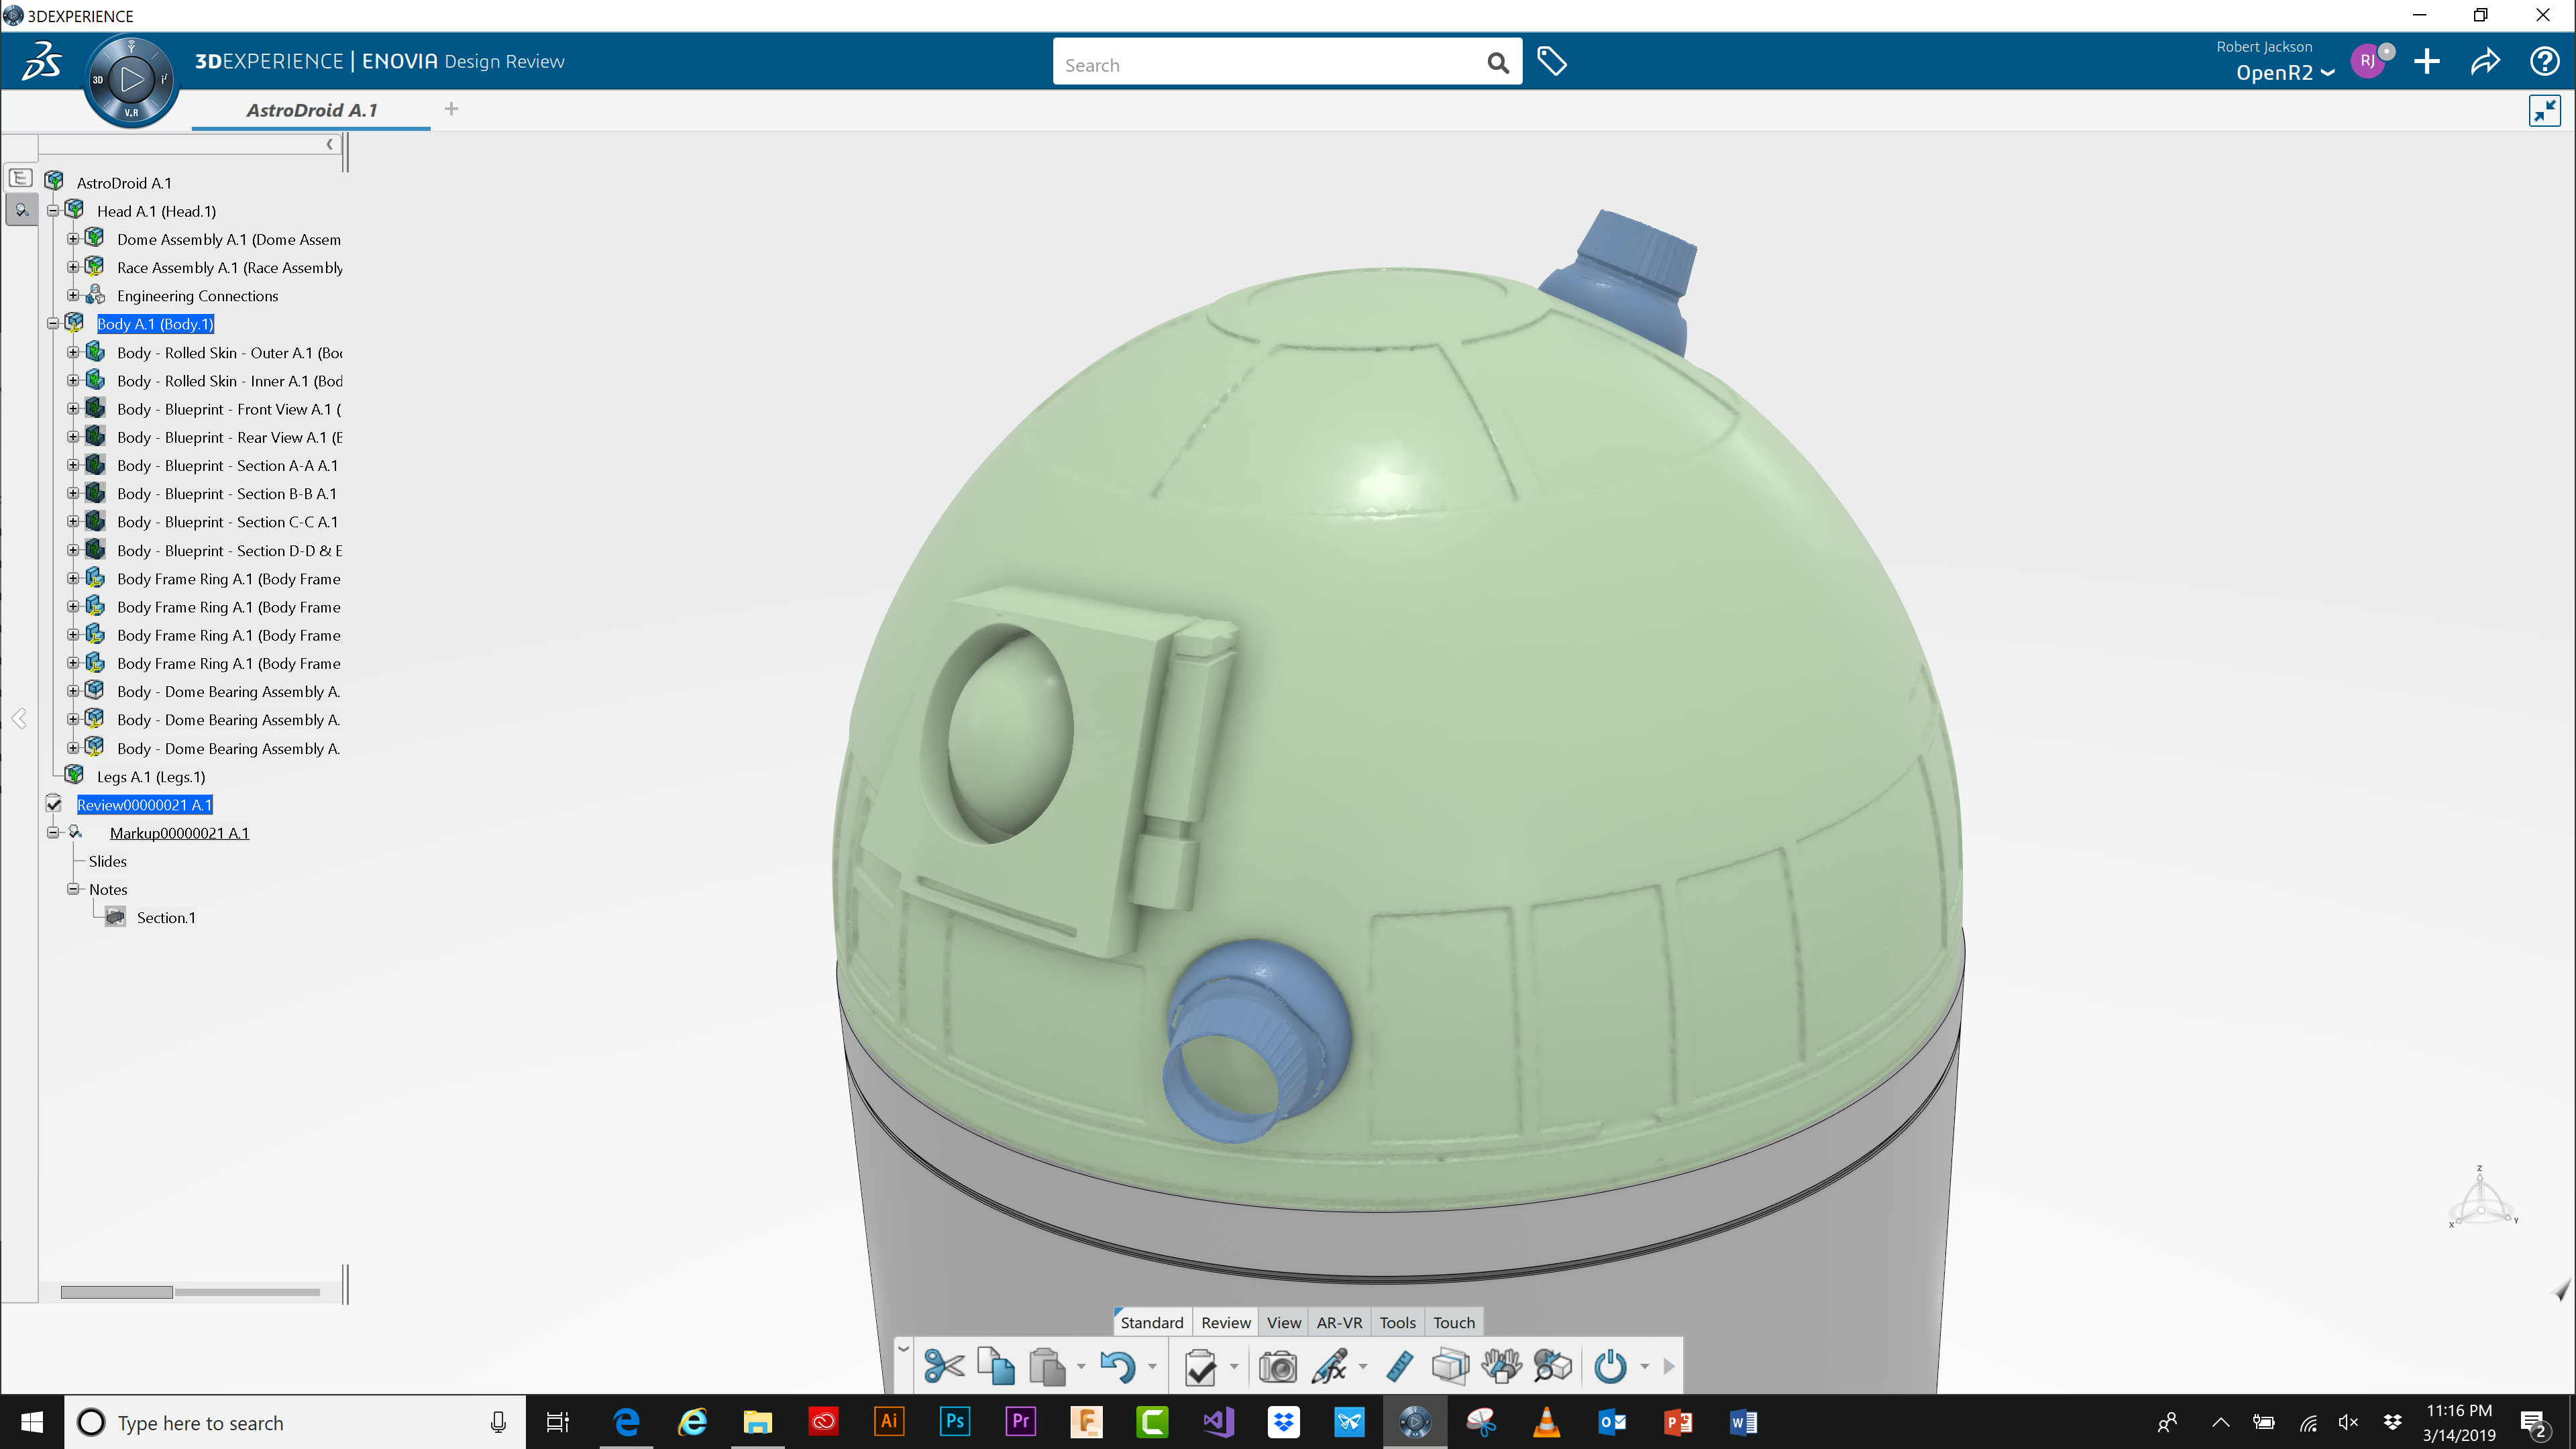This screenshot has height=1449, width=2576.
Task: Expand the Engineering Connections node
Action: [x=73, y=295]
